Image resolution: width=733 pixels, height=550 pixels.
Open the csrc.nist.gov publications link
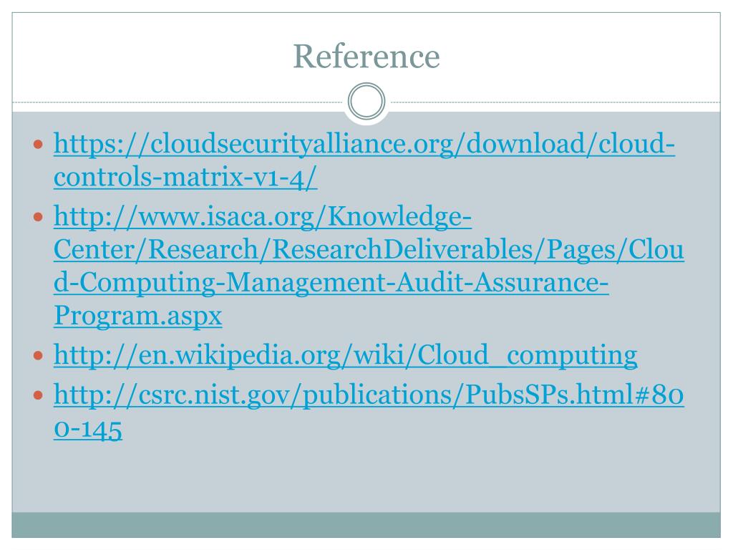click(x=369, y=395)
